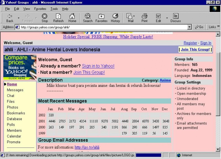Toggle the Search sidebar panel
This screenshot has height=159, width=221.
[x=88, y=17]
